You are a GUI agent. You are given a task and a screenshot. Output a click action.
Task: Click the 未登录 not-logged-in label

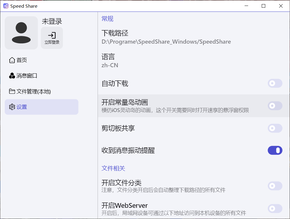click(51, 21)
